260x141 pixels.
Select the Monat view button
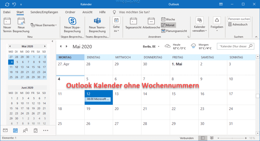pos(168,25)
